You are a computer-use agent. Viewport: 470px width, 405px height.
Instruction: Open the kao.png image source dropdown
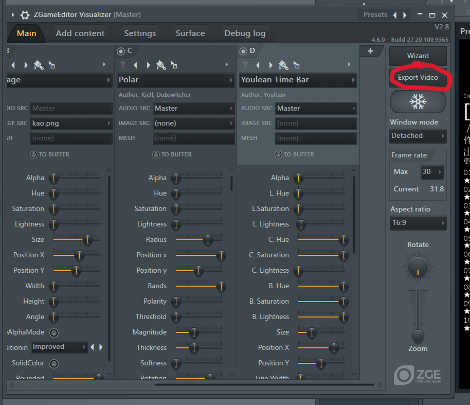[x=71, y=124]
